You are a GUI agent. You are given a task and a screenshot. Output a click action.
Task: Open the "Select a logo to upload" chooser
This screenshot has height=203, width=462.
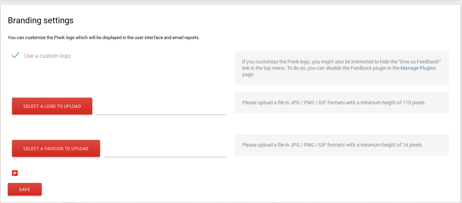pyautogui.click(x=52, y=106)
